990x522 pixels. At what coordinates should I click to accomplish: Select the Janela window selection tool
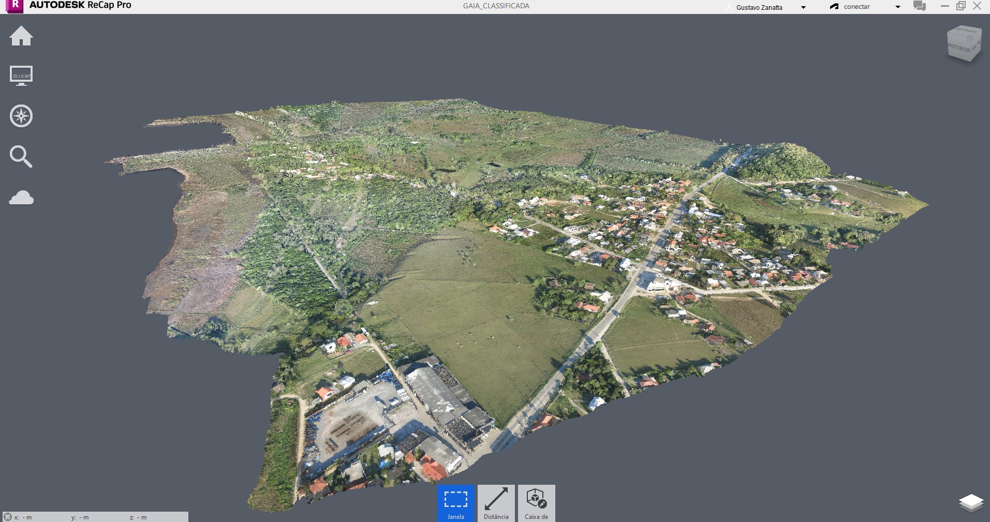click(456, 503)
